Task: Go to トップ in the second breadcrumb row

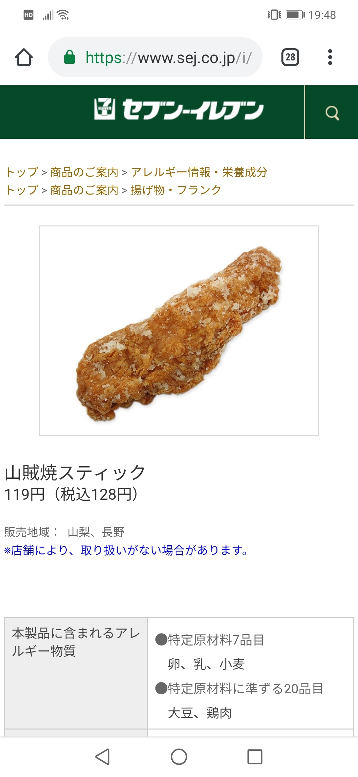Action: coord(22,190)
